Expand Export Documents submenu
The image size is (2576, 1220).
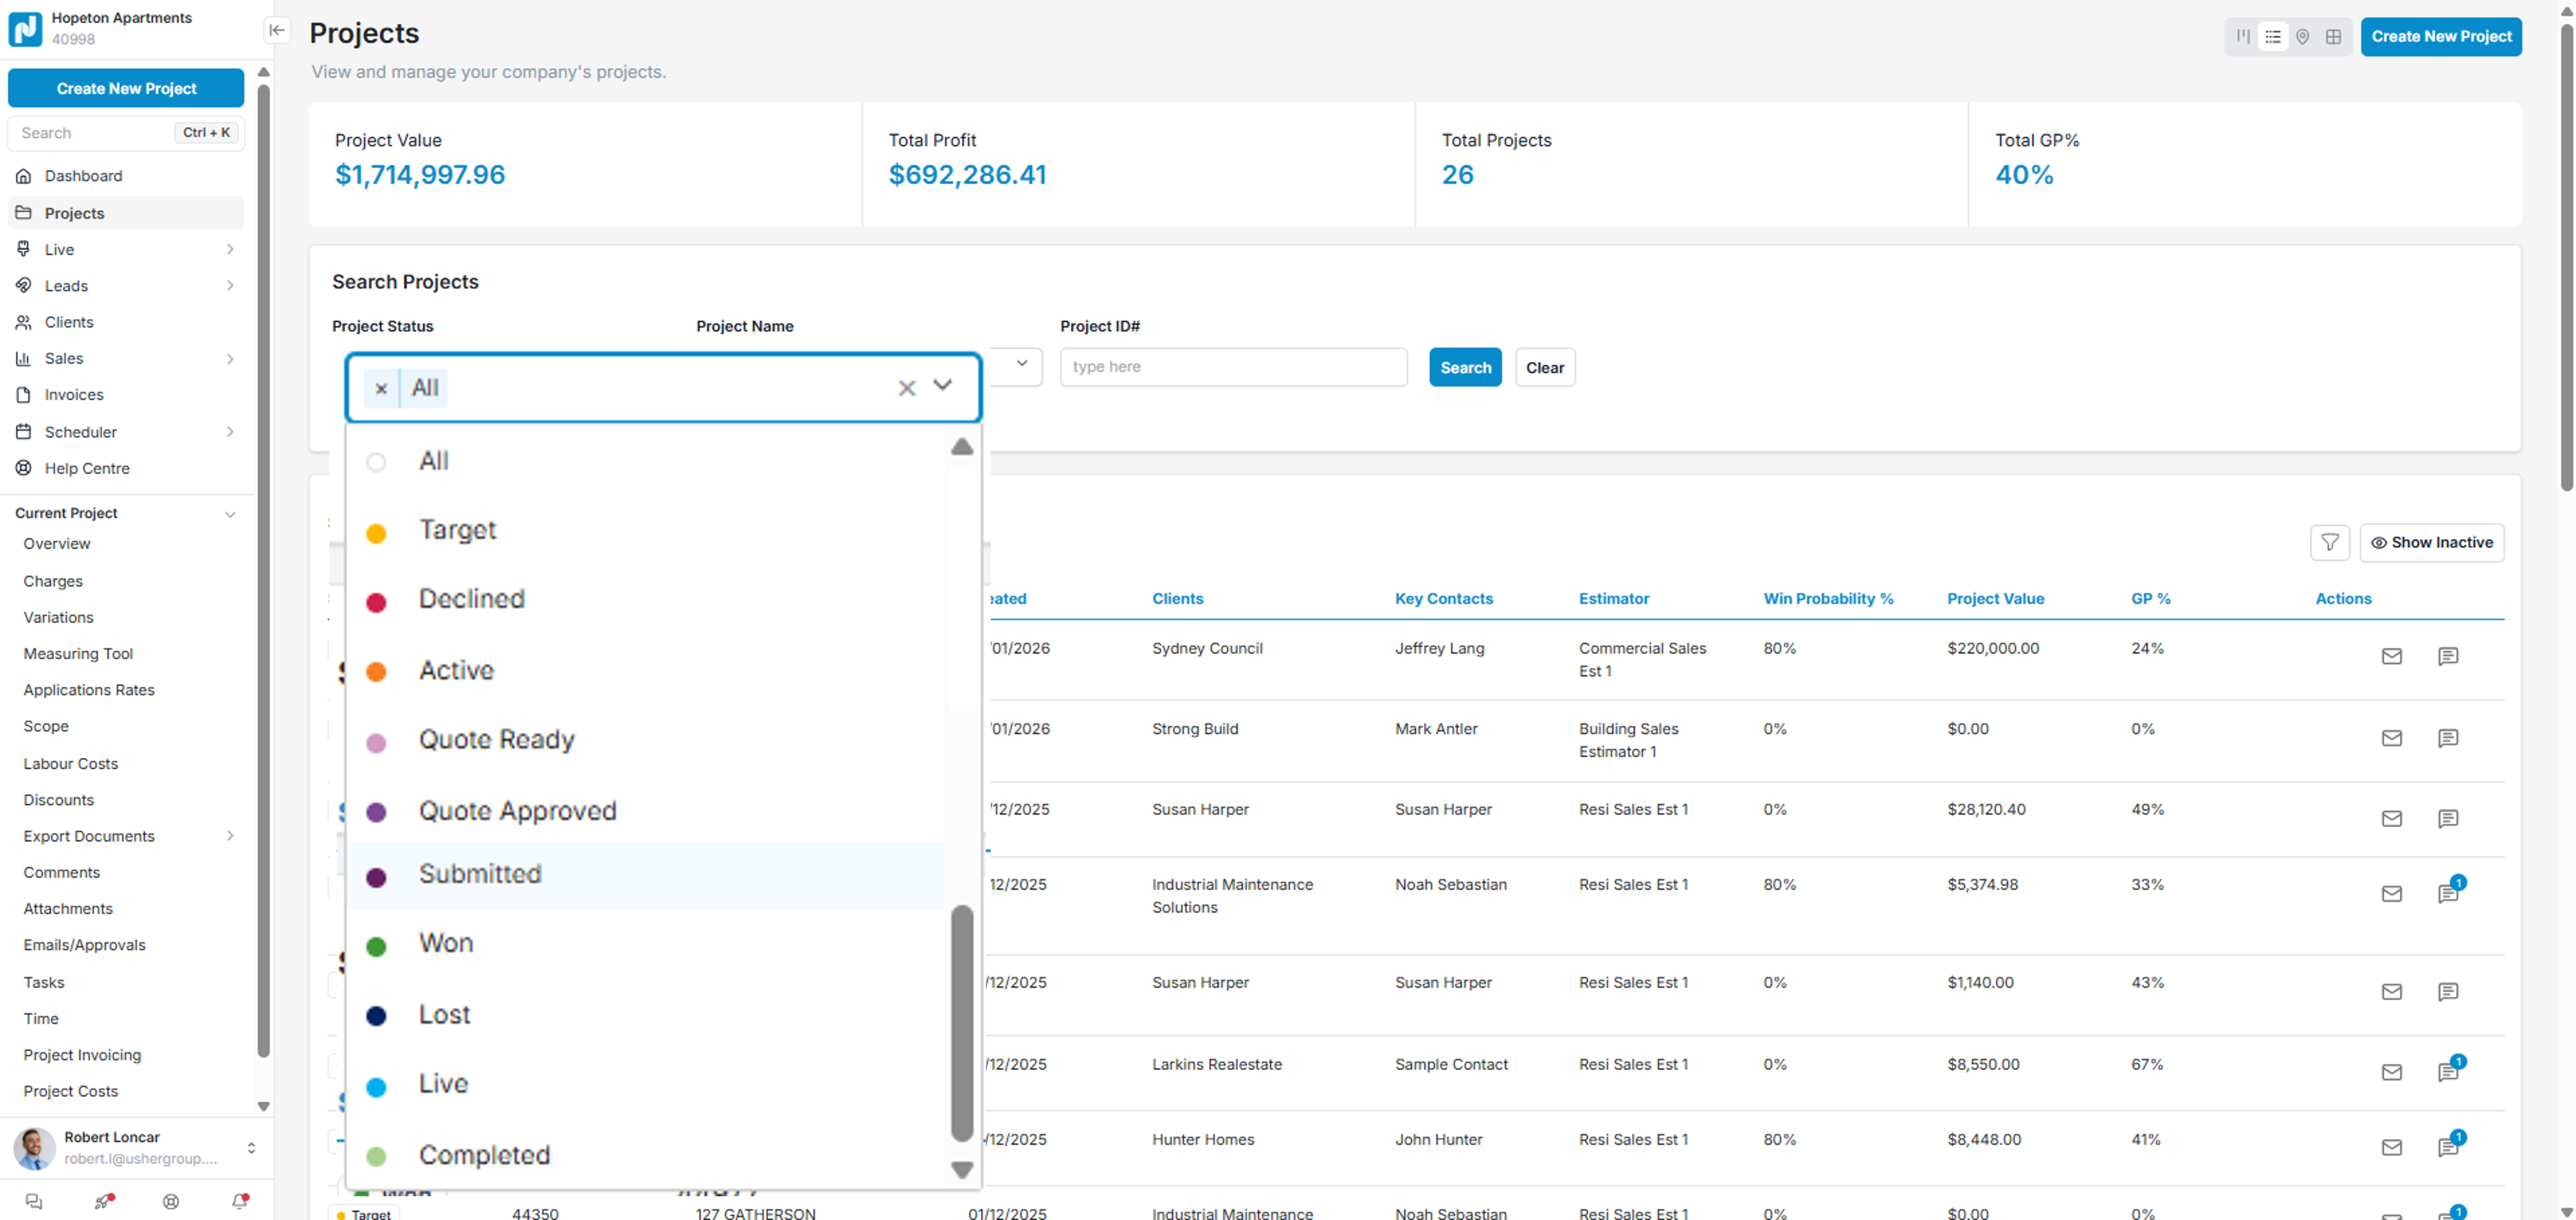[230, 836]
